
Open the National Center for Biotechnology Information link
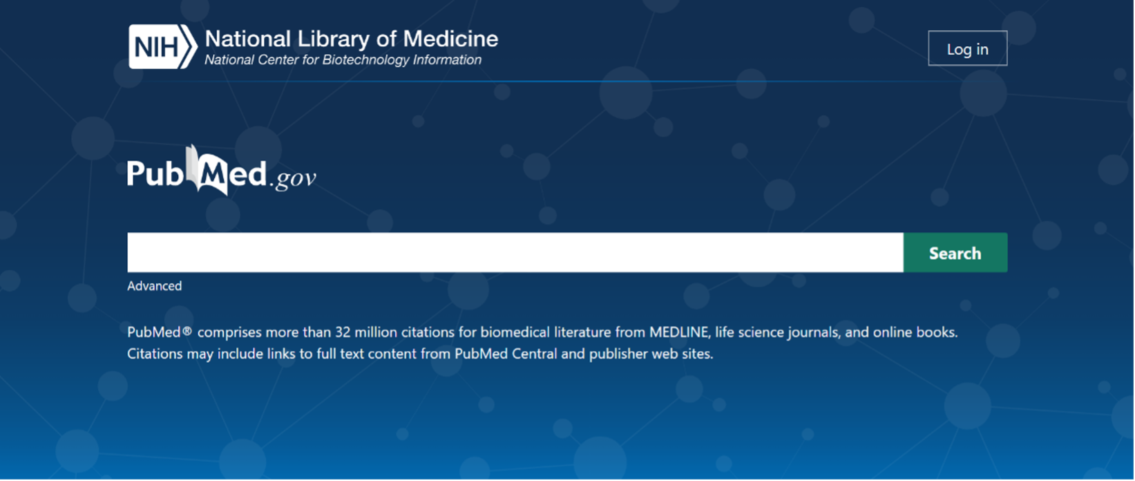342,59
